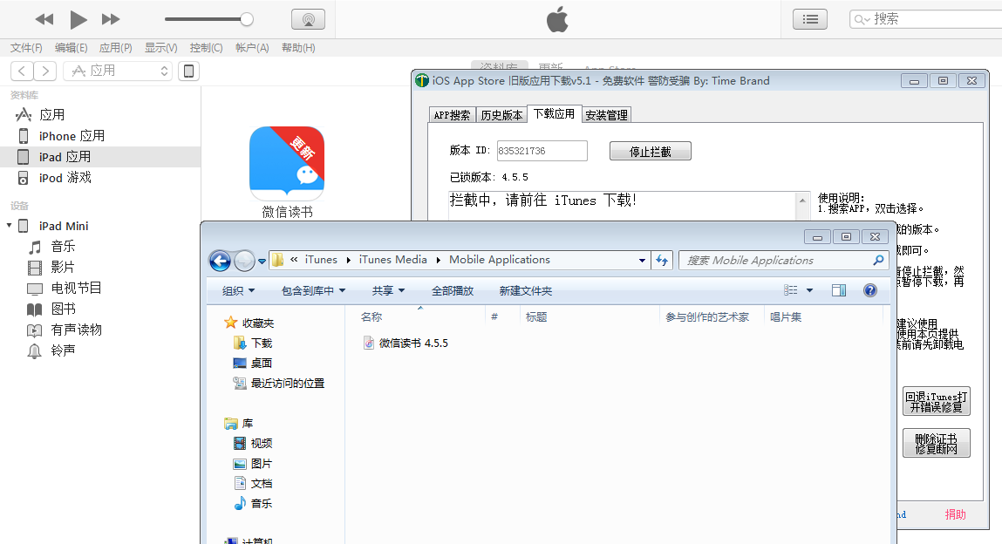
Task: Click the 捐助 link
Action: (956, 514)
